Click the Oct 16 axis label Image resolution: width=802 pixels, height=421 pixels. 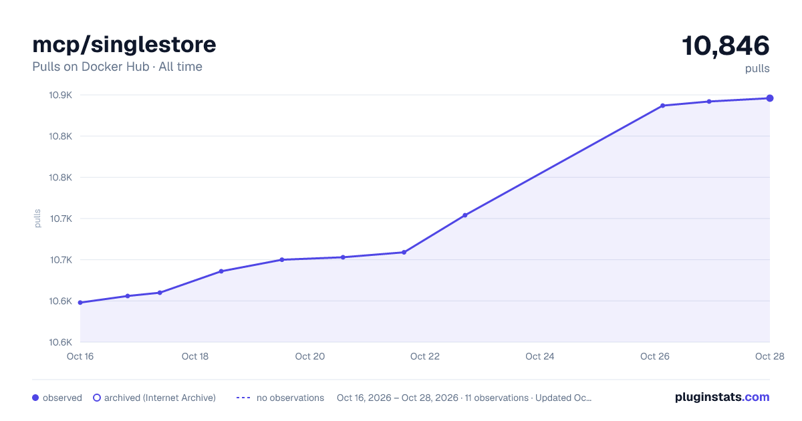[80, 356]
